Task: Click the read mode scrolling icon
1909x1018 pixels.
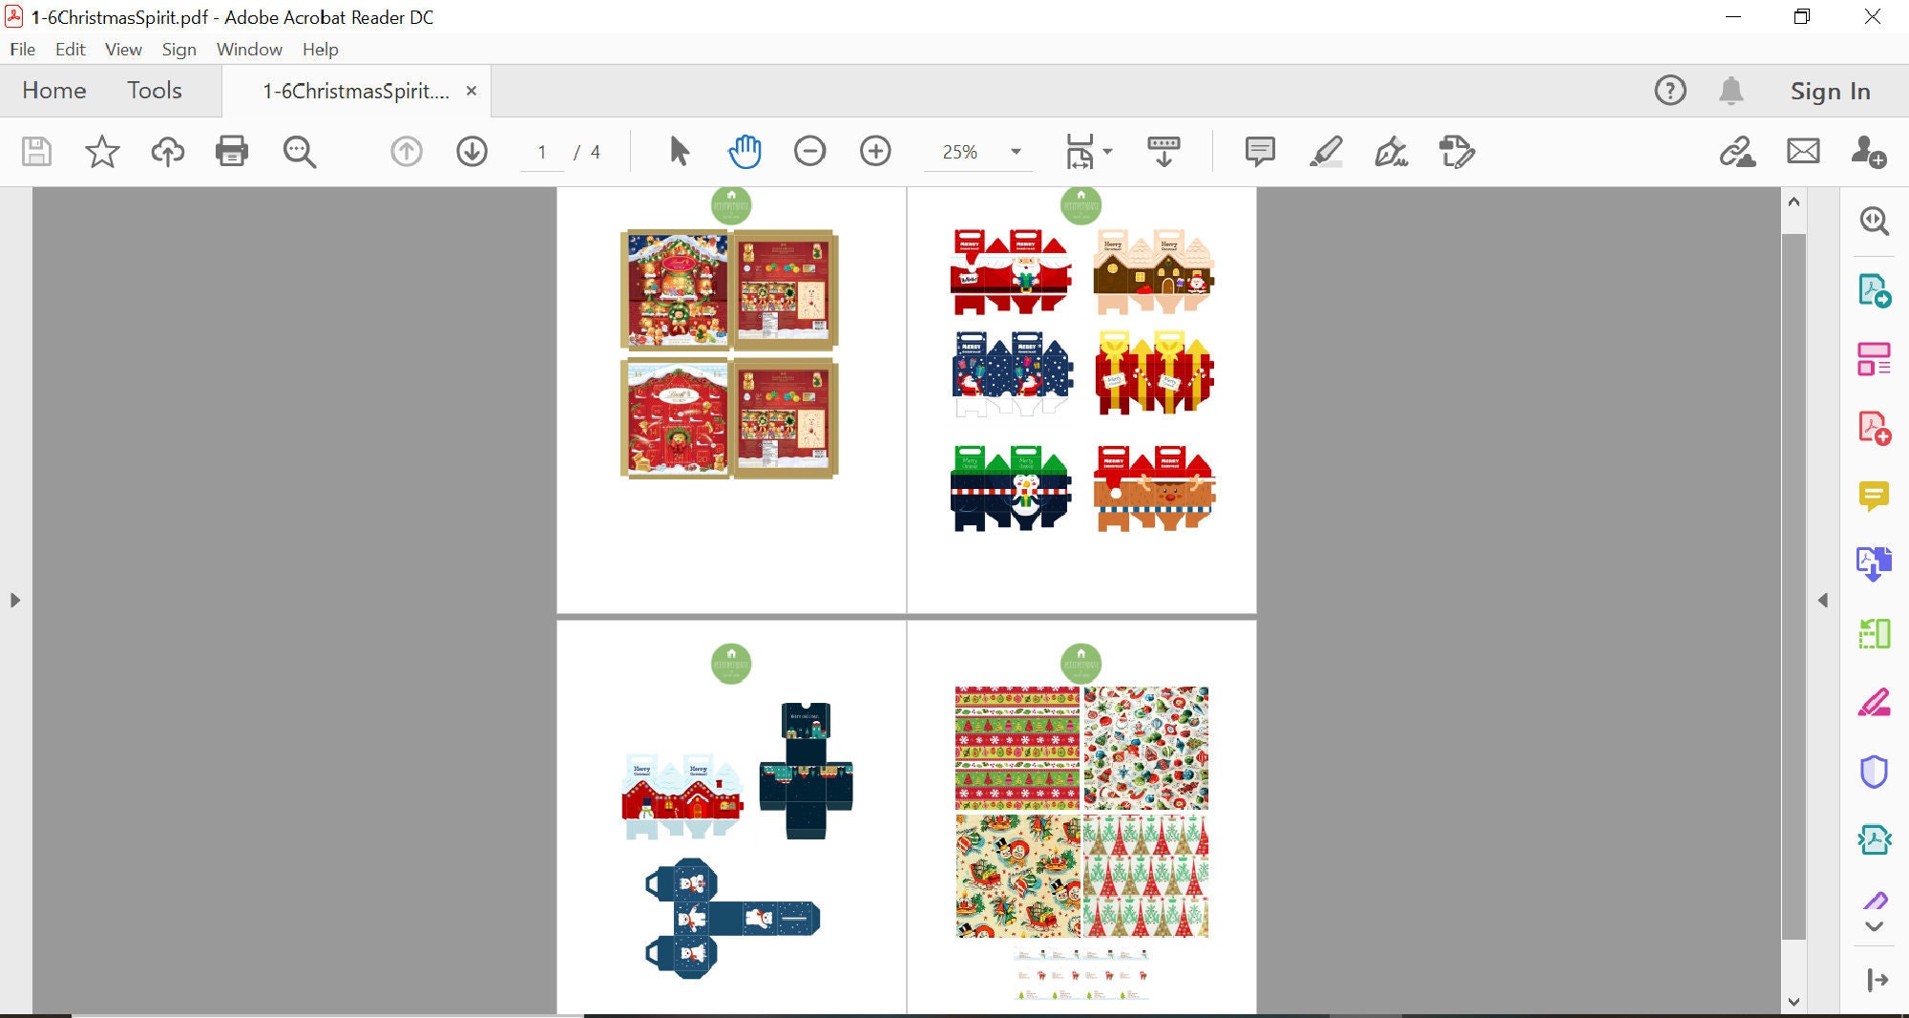Action: tap(1164, 151)
